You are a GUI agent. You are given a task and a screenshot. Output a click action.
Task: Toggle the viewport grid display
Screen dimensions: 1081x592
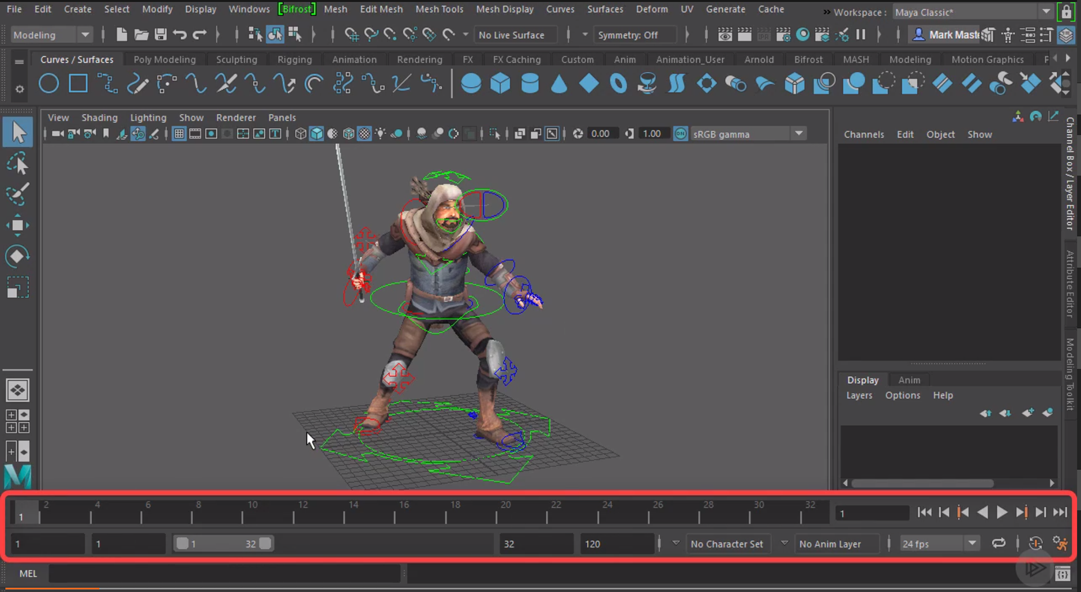tap(179, 134)
